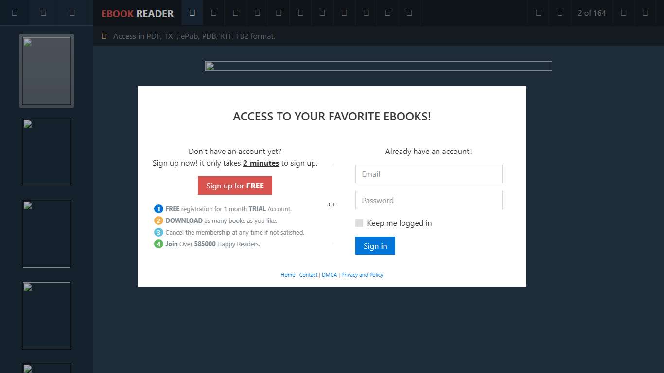Click the previous-page icon left of '2 of 164'
664x373 pixels.
tap(559, 13)
